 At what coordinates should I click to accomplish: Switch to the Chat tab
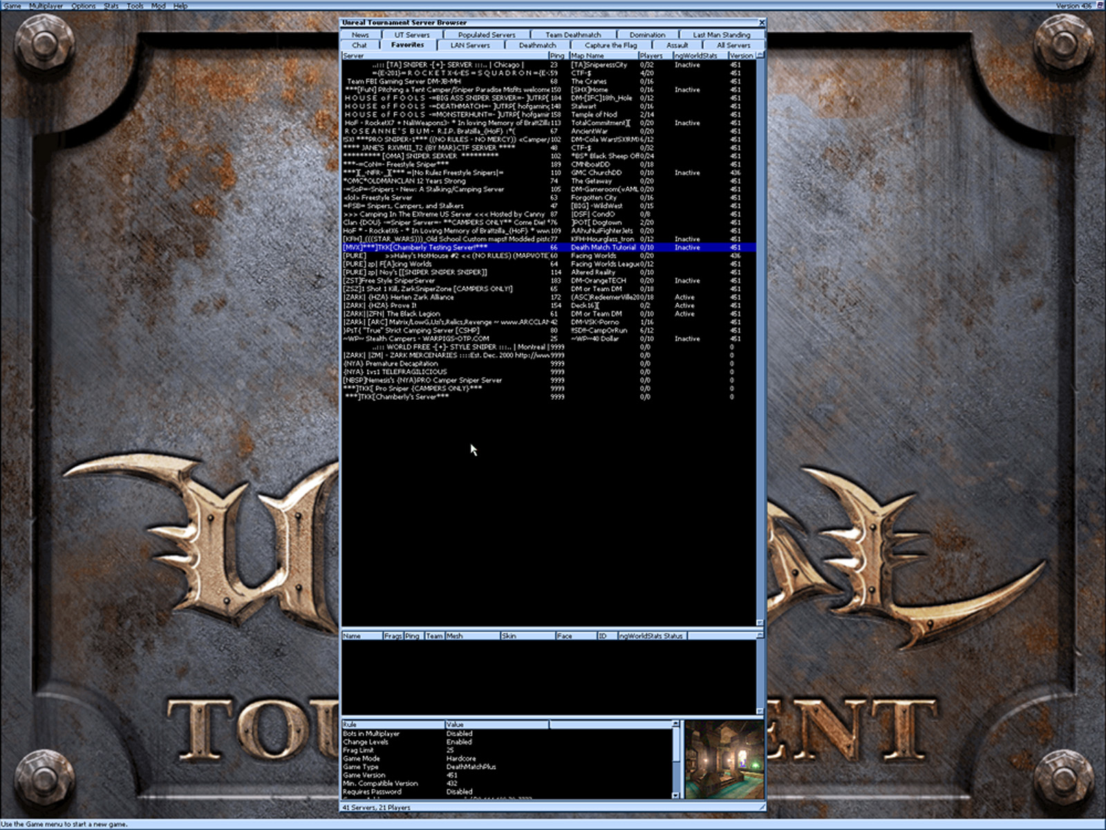click(359, 45)
